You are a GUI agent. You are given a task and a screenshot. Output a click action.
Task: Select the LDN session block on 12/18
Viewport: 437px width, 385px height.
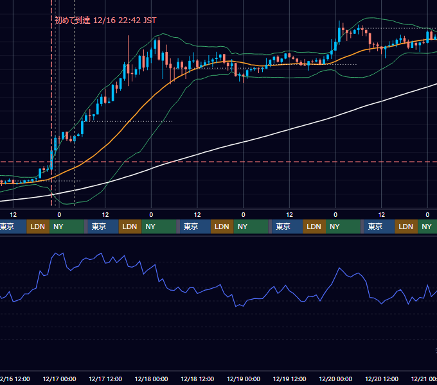222,227
